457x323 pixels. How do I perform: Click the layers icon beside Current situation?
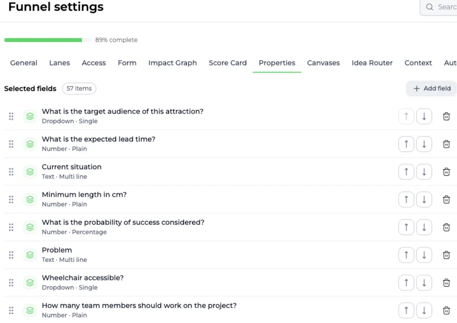pyautogui.click(x=30, y=172)
